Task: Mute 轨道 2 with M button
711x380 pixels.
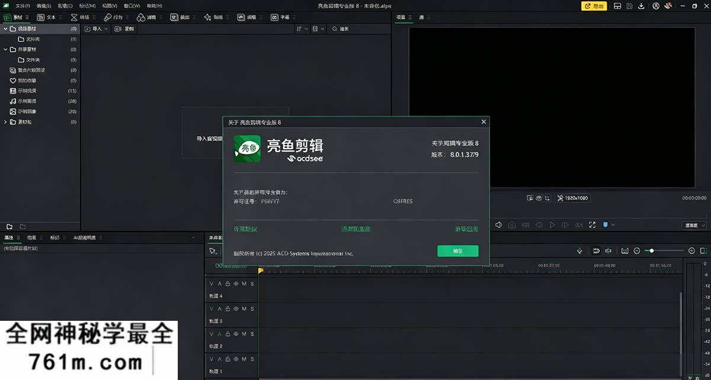Action: [x=244, y=334]
